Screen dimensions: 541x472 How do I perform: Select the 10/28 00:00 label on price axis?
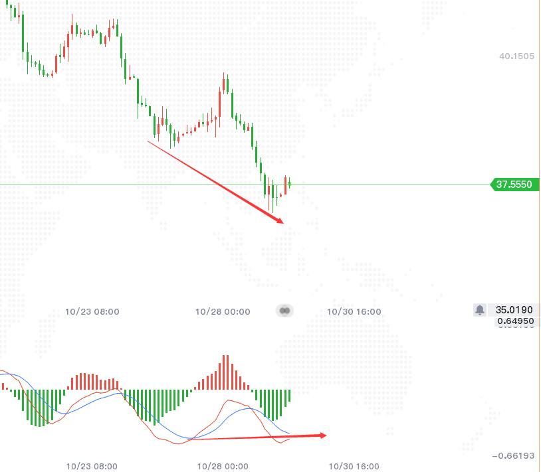(223, 312)
